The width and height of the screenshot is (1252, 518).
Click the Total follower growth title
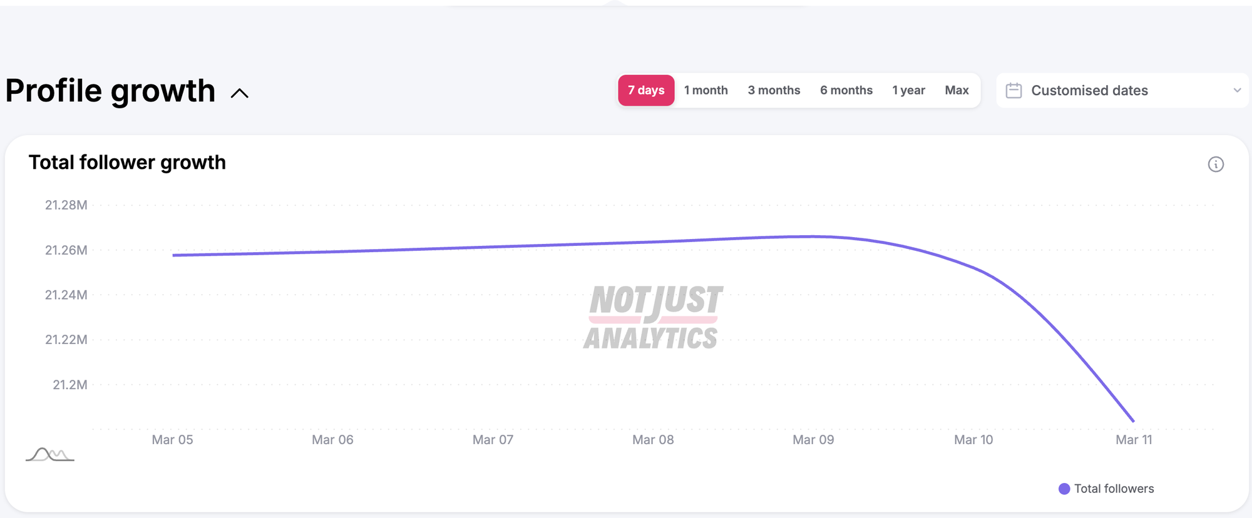click(127, 163)
